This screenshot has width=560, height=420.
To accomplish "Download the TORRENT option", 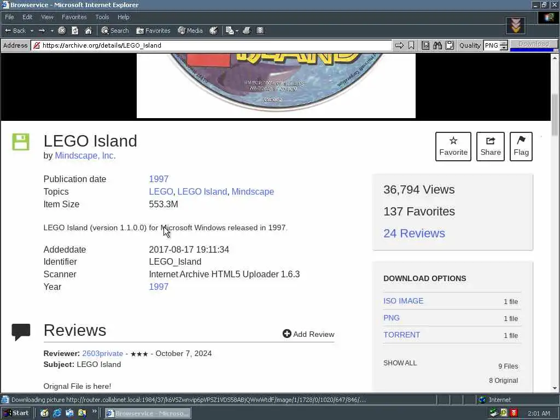I will pyautogui.click(x=402, y=335).
